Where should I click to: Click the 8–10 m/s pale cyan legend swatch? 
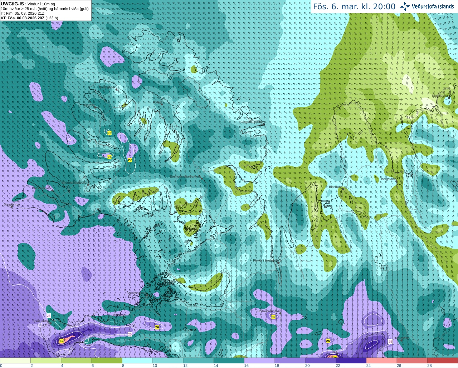pos(137,360)
